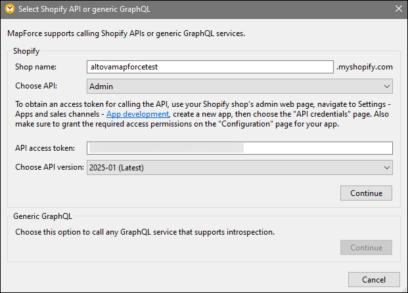
Task: Focus the API access token field
Action: [240, 148]
